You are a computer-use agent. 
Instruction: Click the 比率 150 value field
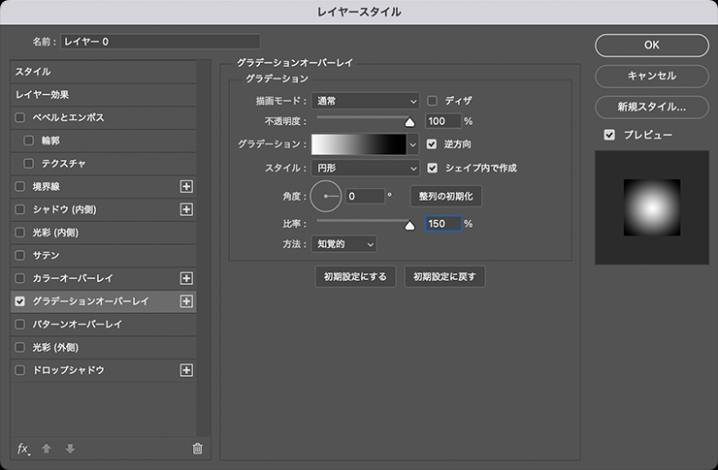(x=442, y=224)
